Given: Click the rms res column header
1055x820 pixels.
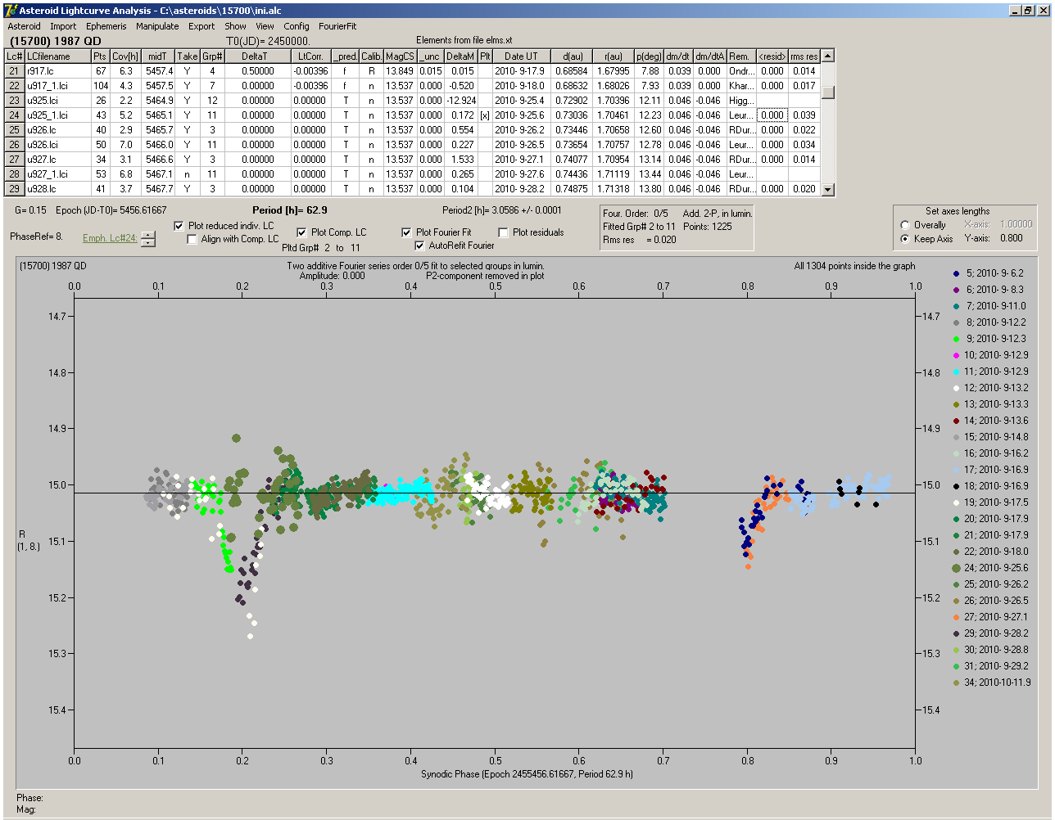Looking at the screenshot, I should pos(804,56).
